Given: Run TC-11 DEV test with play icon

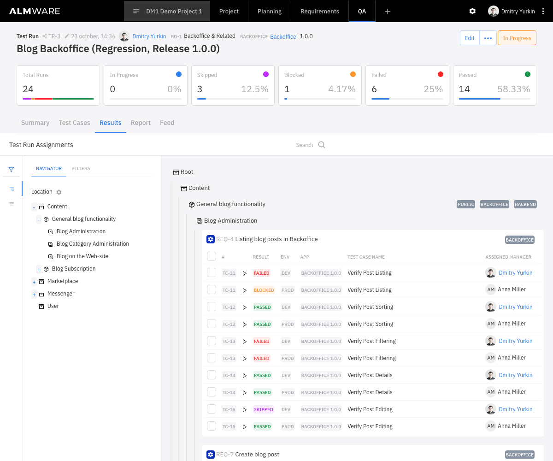Looking at the screenshot, I should click(245, 273).
